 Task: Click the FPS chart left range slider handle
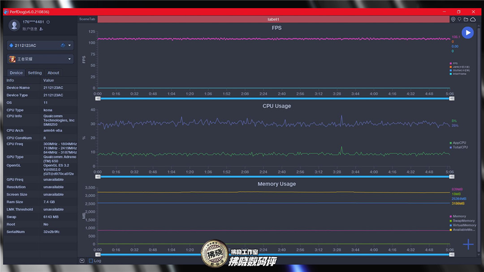click(x=98, y=99)
